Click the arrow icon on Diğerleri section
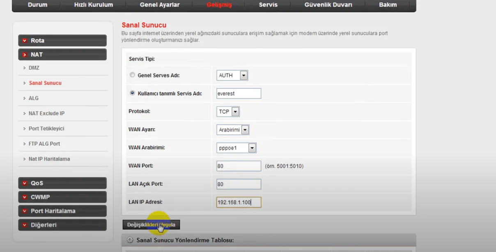This screenshot has width=496, height=252. coord(25,225)
